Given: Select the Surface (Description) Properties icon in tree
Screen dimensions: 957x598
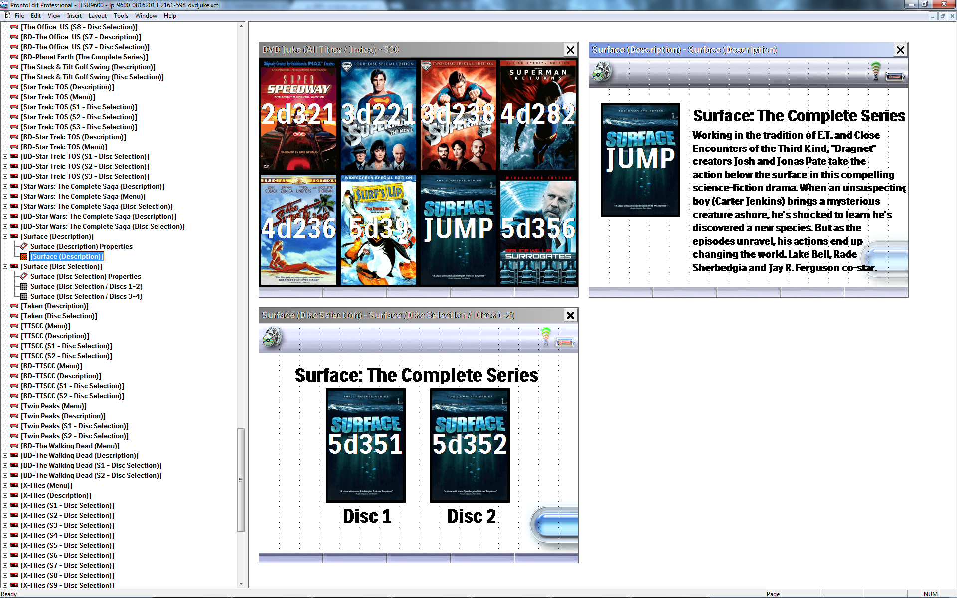Looking at the screenshot, I should point(24,246).
